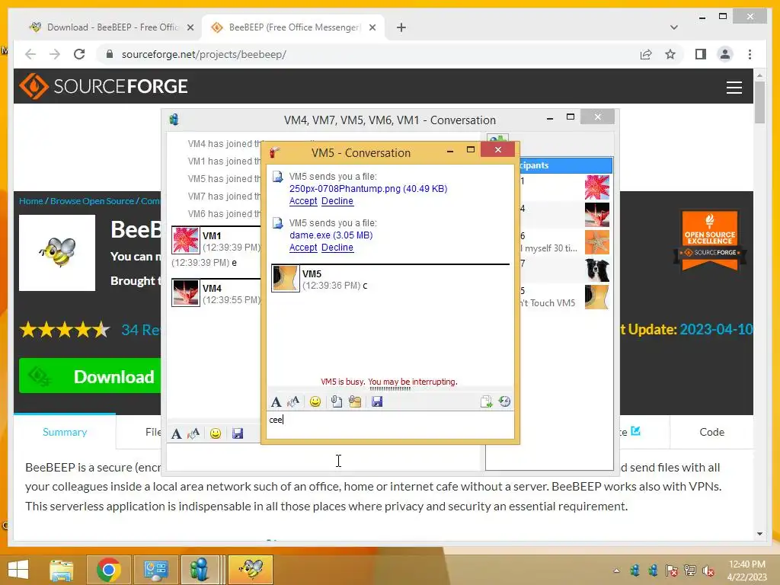Close the Download - BeeBEEP tab

[x=190, y=27]
